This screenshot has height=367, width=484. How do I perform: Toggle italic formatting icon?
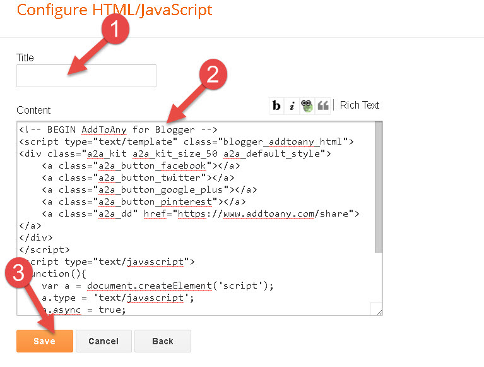pyautogui.click(x=292, y=106)
